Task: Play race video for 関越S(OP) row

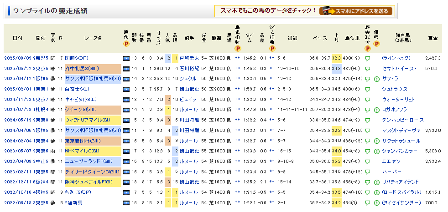Action: point(126,58)
